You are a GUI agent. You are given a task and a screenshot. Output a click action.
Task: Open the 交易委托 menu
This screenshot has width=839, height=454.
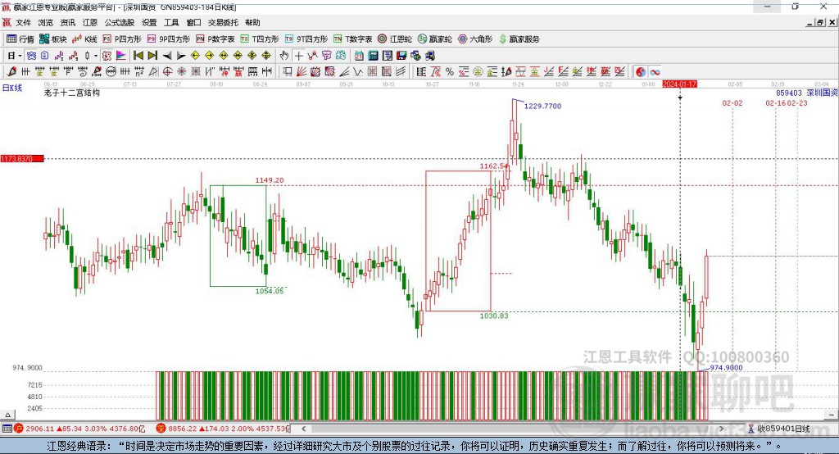222,23
